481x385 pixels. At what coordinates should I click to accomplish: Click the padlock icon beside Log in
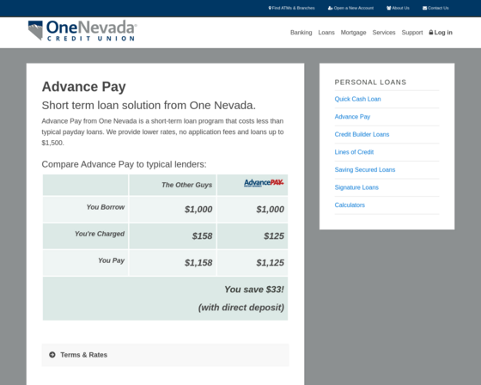click(431, 33)
